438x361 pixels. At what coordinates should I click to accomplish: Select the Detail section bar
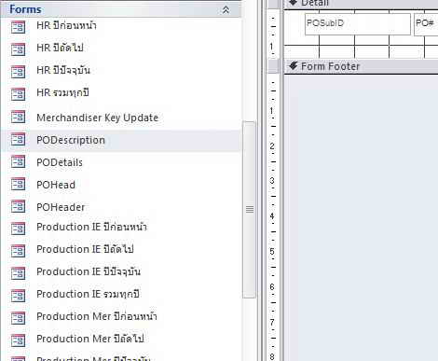[x=361, y=4]
